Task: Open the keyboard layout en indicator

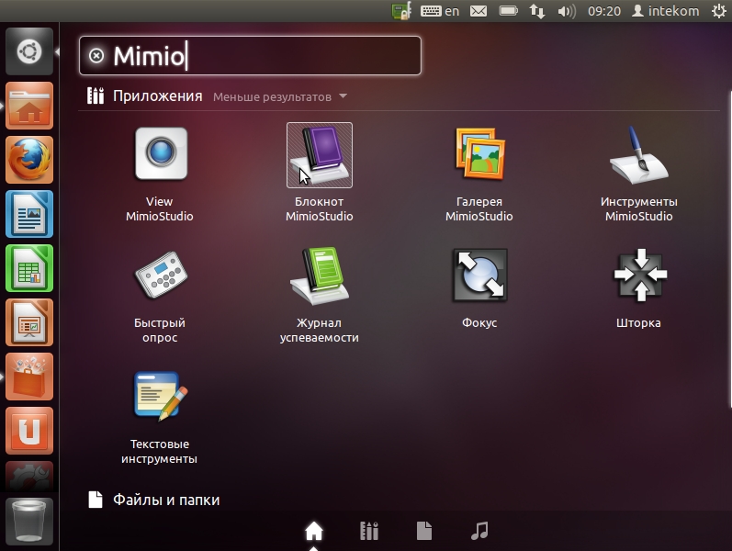Action: [x=440, y=11]
